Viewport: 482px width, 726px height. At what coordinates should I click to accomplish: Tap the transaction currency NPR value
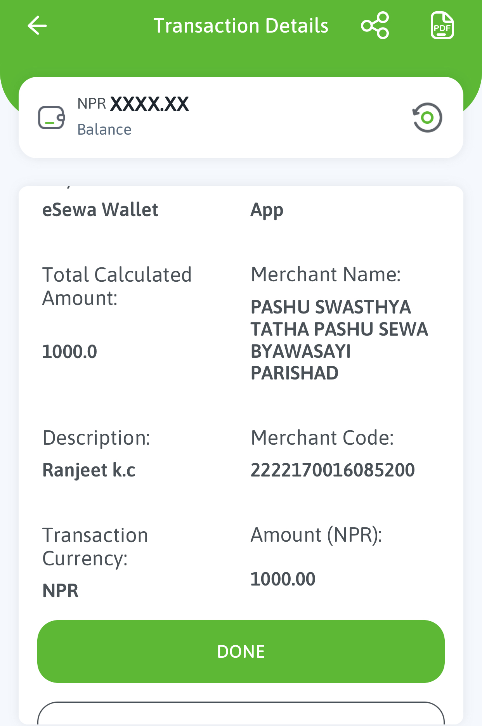[x=61, y=591]
